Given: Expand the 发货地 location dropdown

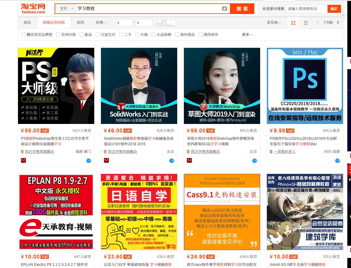Looking at the screenshot, I should (x=274, y=23).
